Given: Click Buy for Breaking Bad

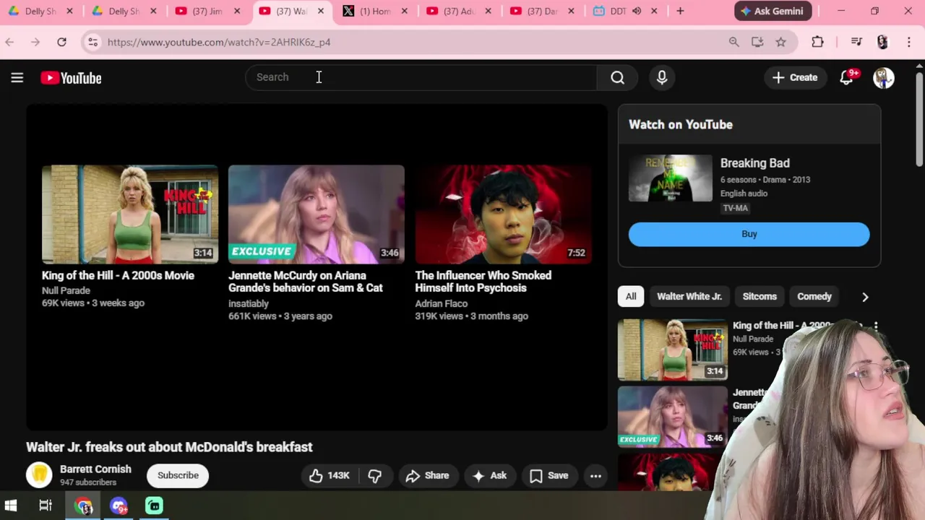Looking at the screenshot, I should [x=749, y=234].
